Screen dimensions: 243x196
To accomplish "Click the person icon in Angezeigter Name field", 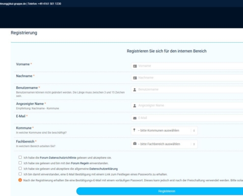I will click(x=135, y=106).
